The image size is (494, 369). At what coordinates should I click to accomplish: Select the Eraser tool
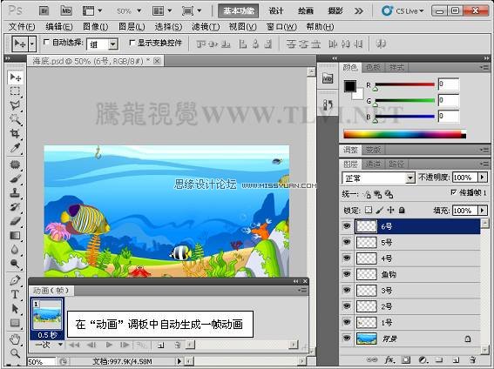[15, 221]
